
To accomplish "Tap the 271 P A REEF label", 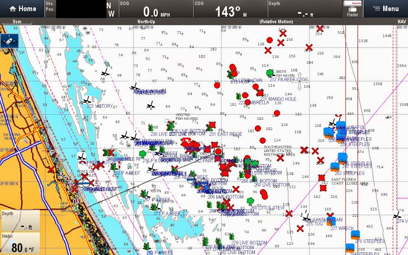I will [167, 214].
